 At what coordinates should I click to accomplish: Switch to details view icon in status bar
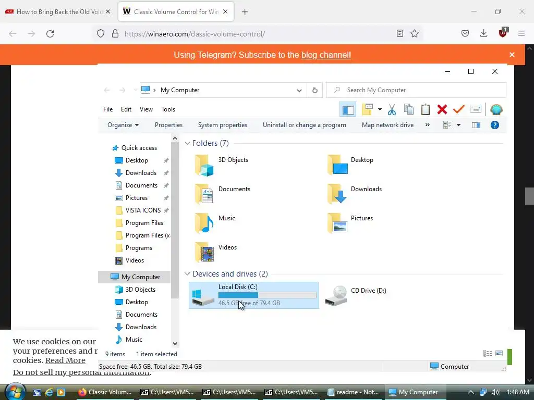pyautogui.click(x=488, y=354)
